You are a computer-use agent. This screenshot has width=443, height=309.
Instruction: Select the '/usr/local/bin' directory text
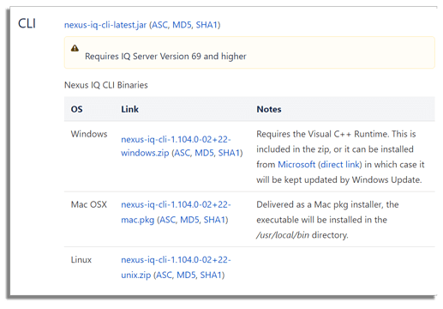(283, 235)
